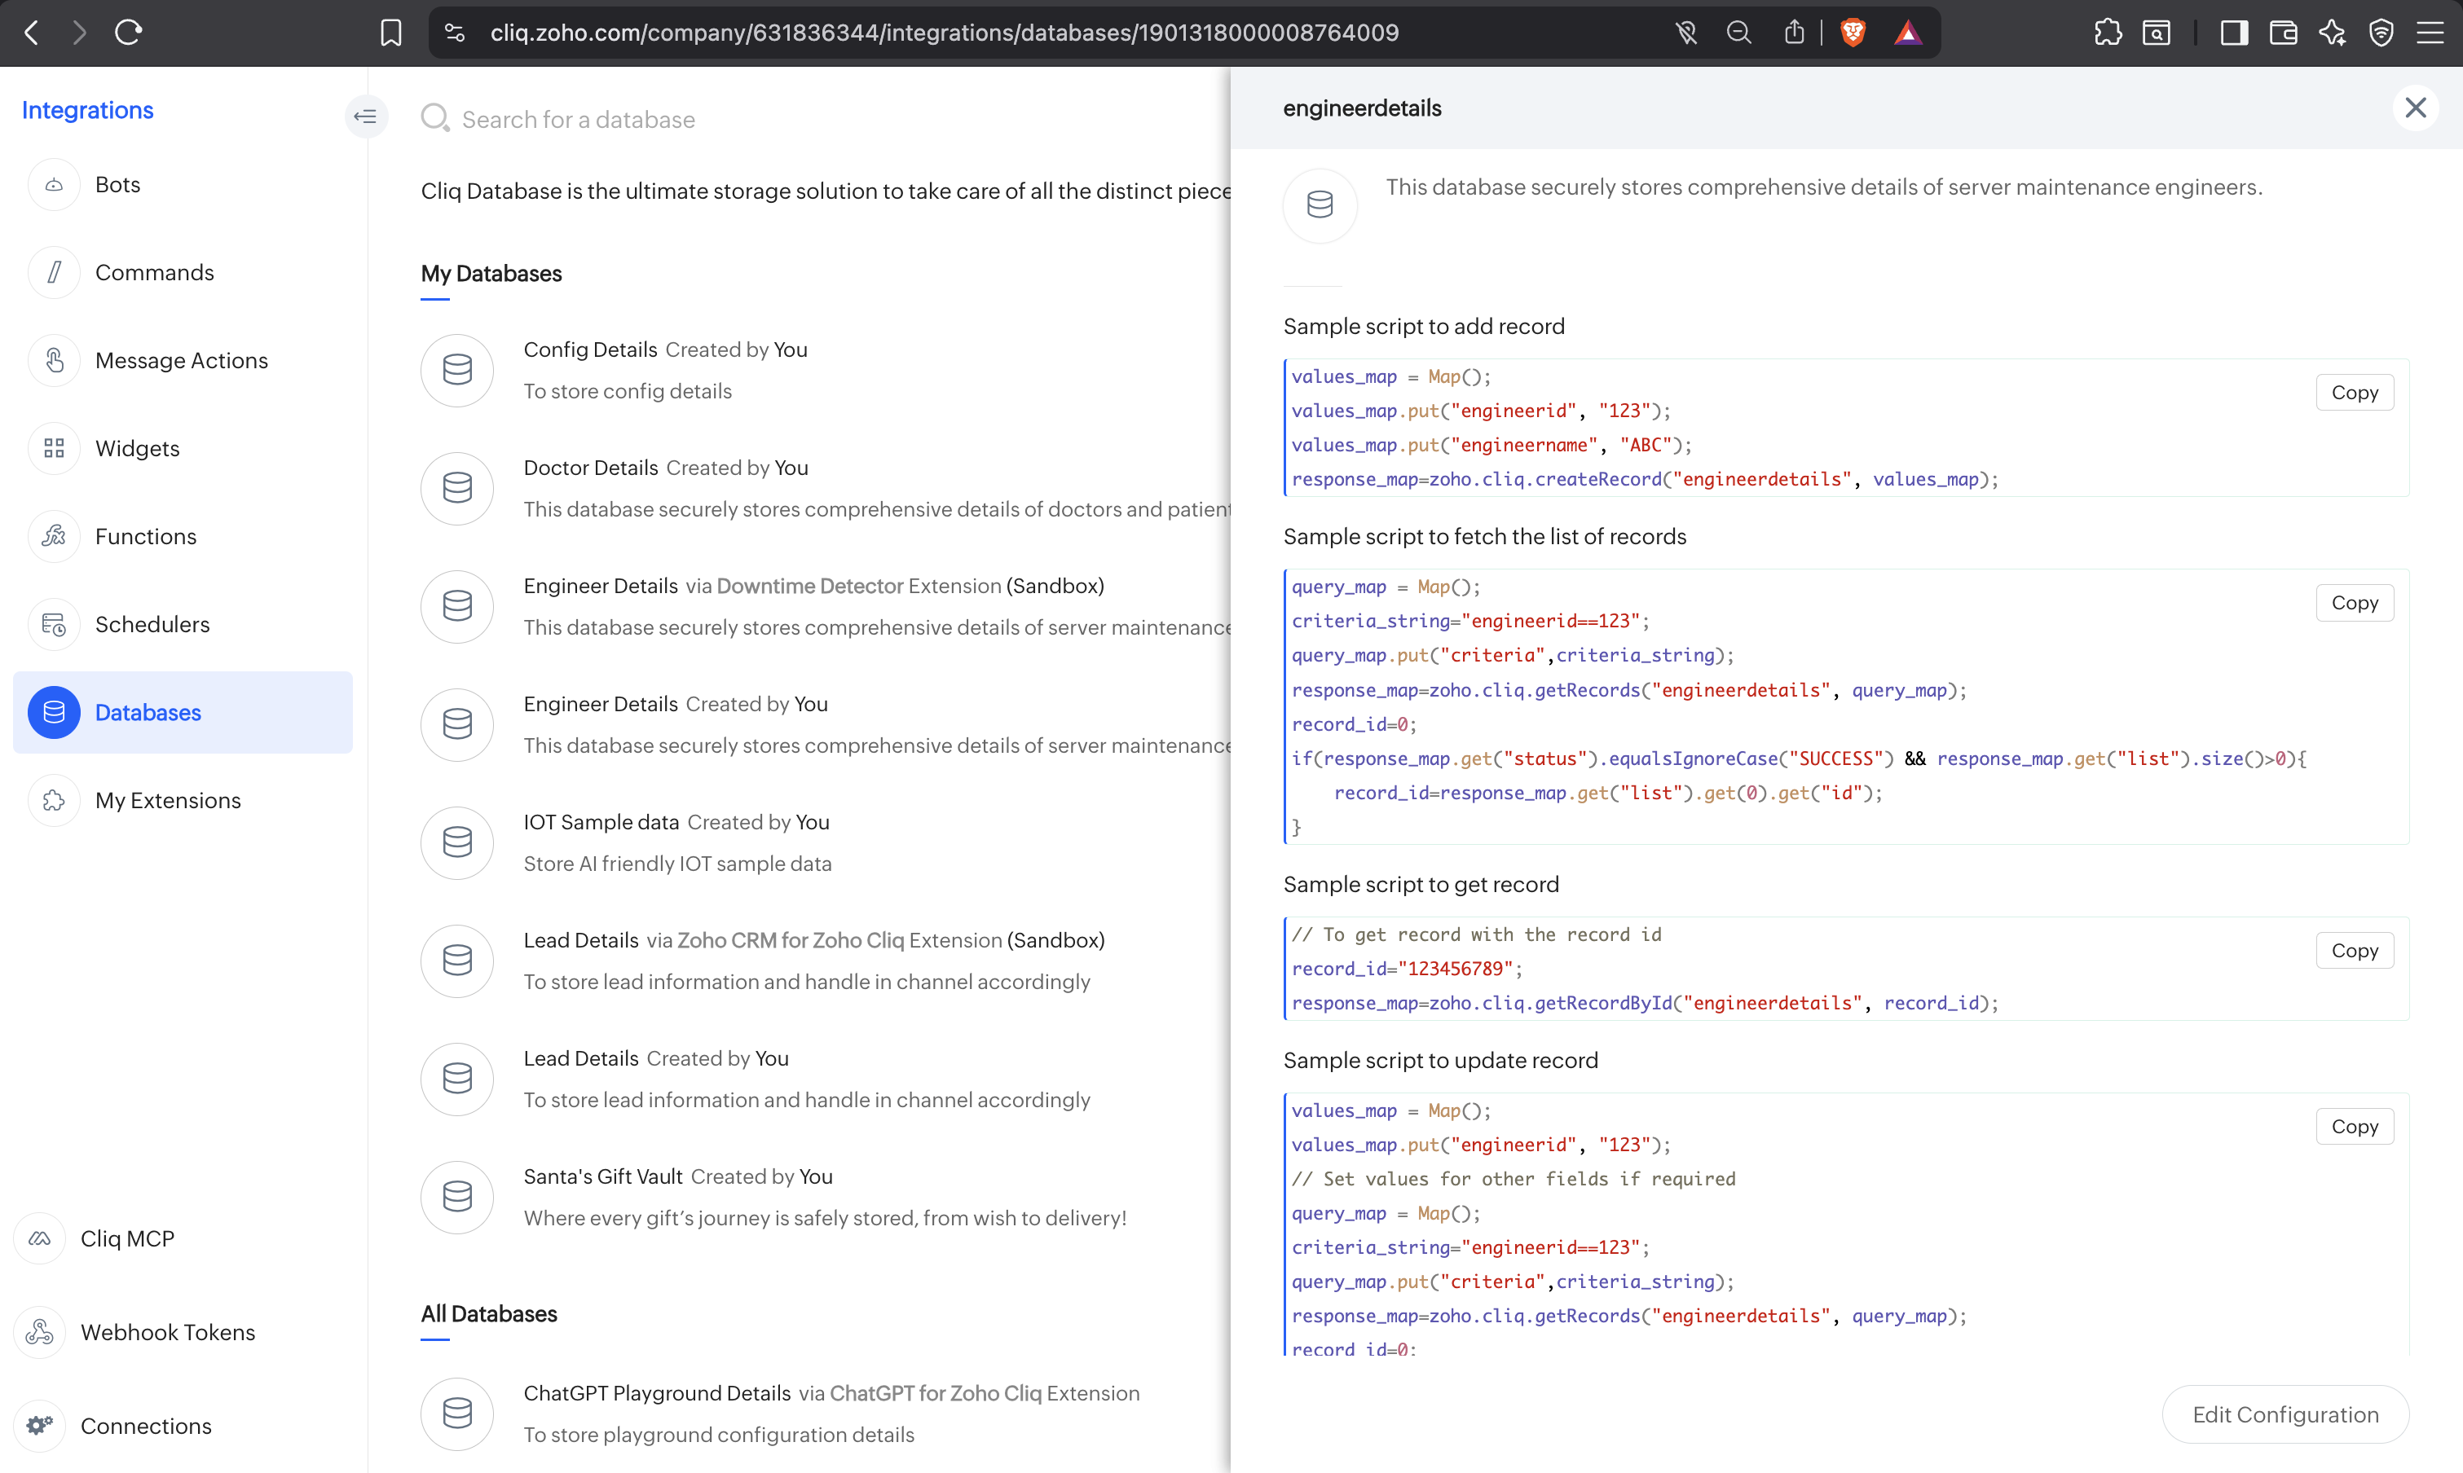Image resolution: width=2463 pixels, height=1473 pixels.
Task: Click Edit Configuration button
Action: tap(2285, 1414)
